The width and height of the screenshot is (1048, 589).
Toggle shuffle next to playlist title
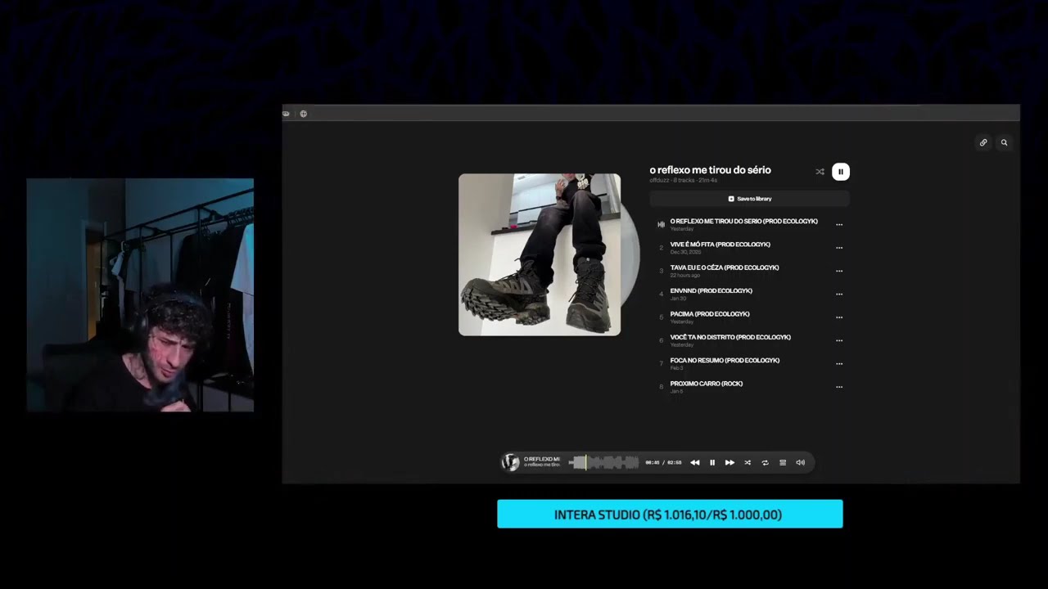[820, 172]
